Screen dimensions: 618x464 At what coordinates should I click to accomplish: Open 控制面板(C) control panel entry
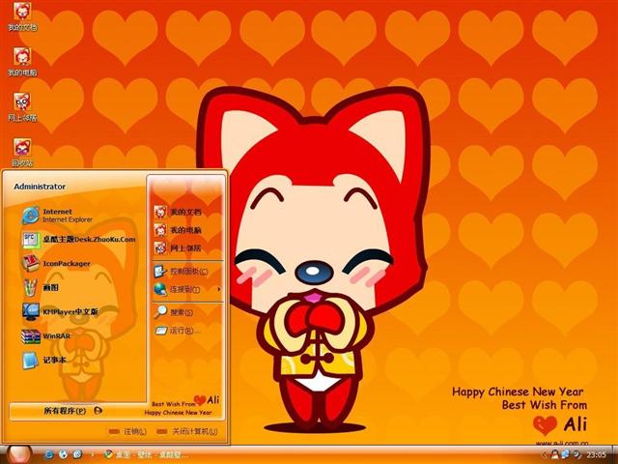tap(181, 272)
